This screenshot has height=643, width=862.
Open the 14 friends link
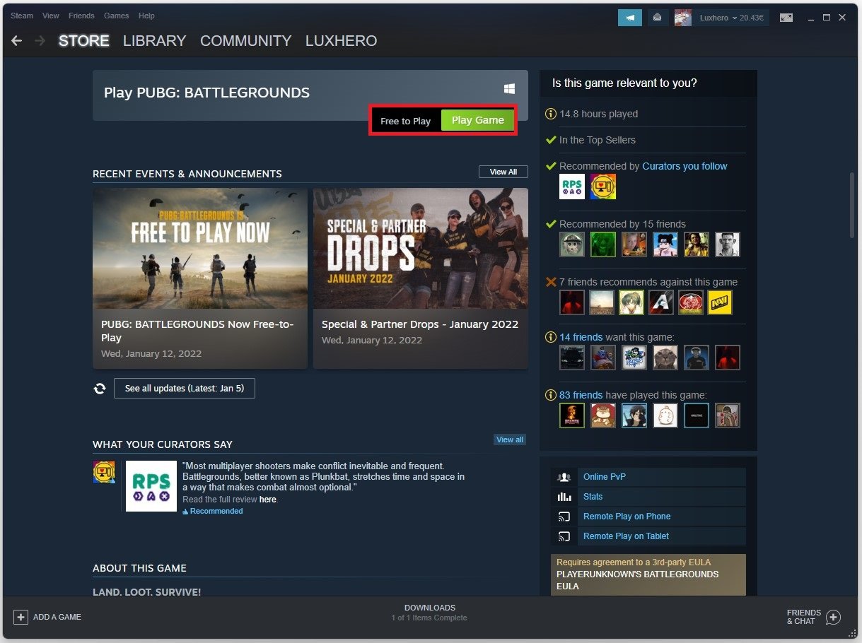[x=581, y=337]
